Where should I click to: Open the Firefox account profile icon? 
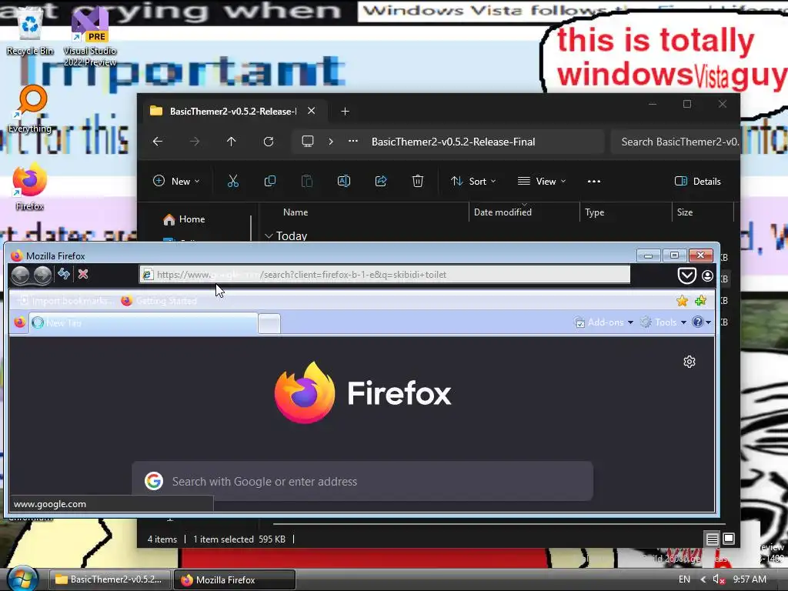pyautogui.click(x=707, y=275)
